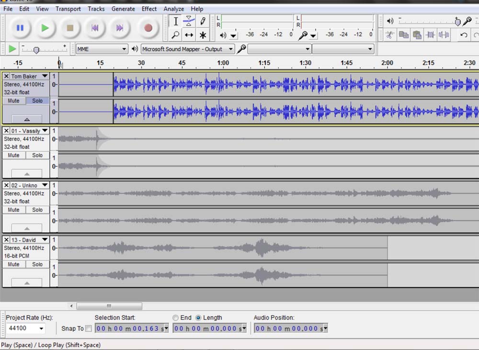479x350 pixels.
Task: Open the Effect menu
Action: coord(149,9)
